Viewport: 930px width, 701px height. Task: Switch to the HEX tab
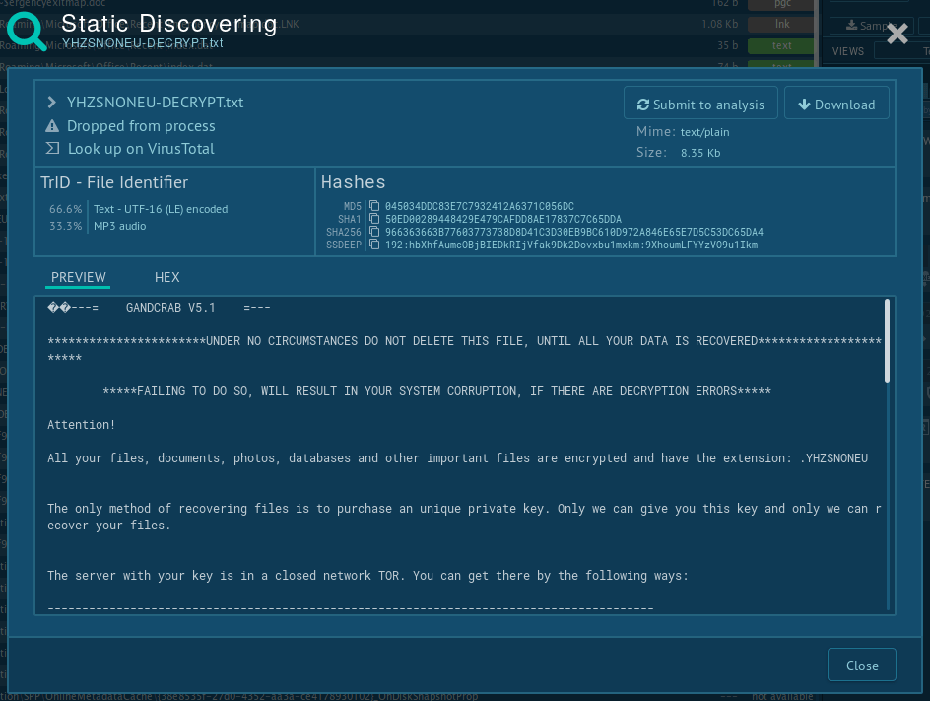pyautogui.click(x=167, y=277)
